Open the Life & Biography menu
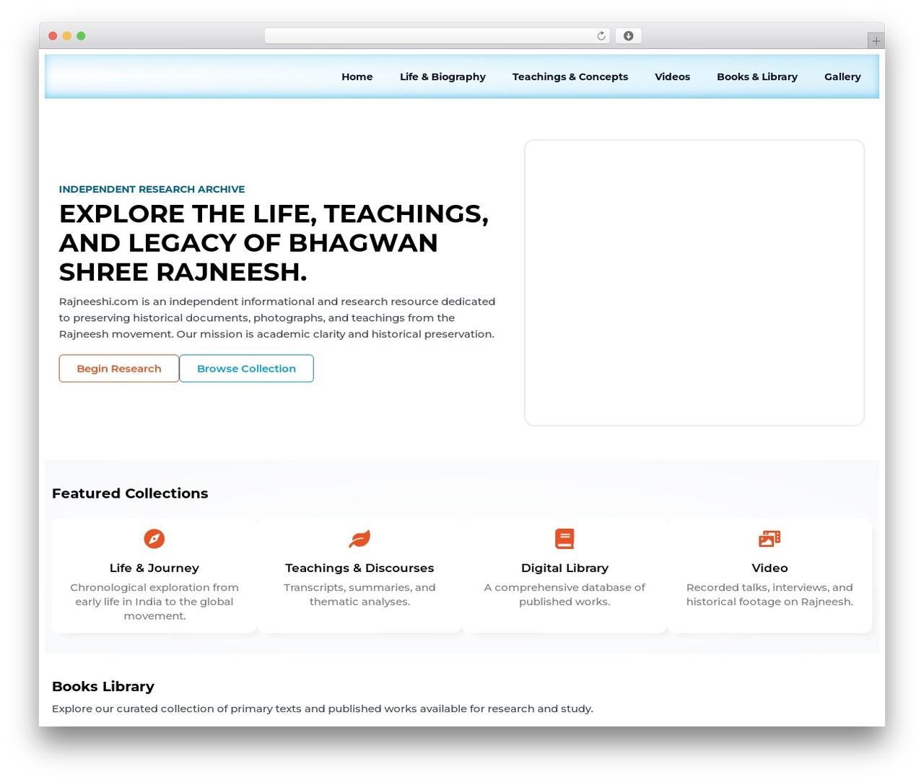 coord(443,76)
